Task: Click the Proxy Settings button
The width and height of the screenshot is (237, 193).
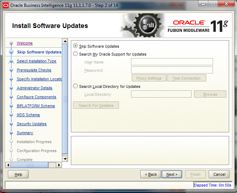Action: click(x=149, y=78)
